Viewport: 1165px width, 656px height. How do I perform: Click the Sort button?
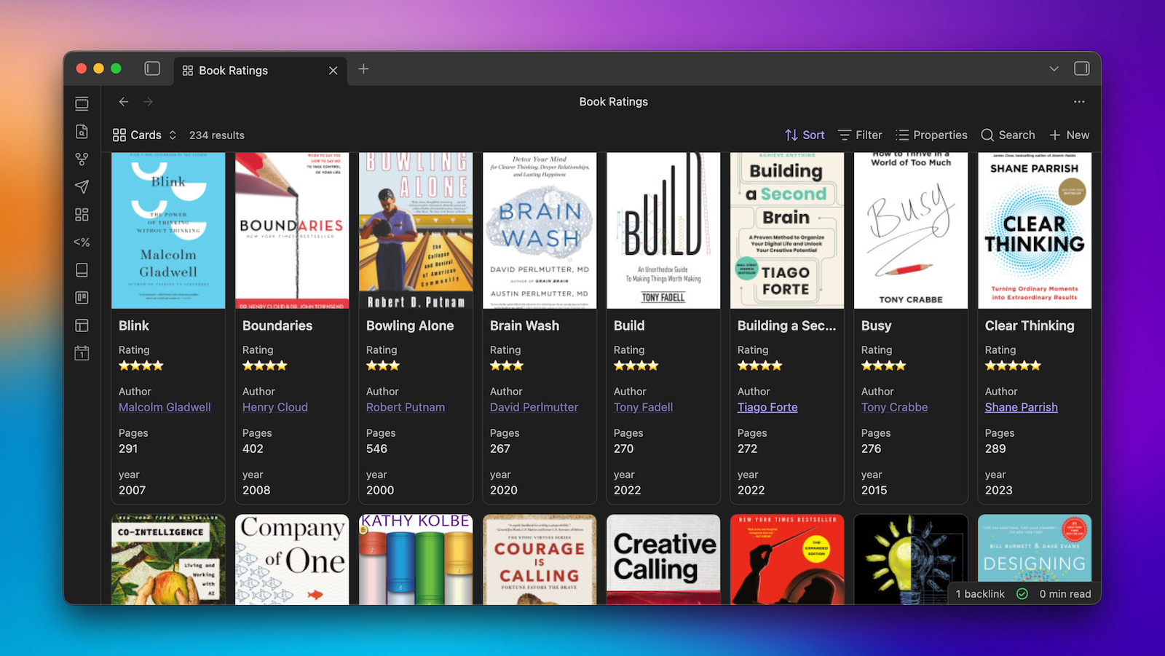(x=805, y=135)
